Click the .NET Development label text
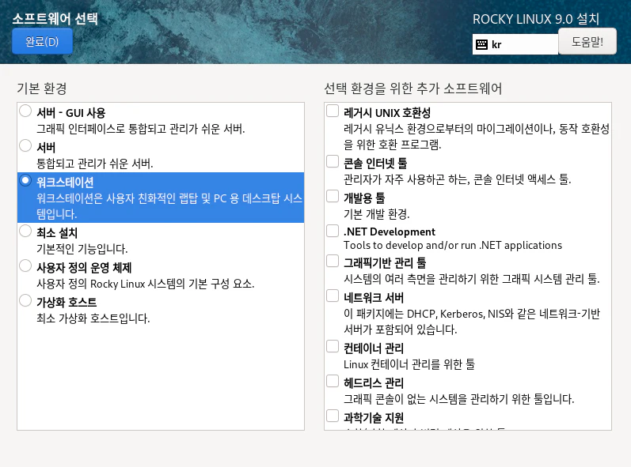 (390, 232)
